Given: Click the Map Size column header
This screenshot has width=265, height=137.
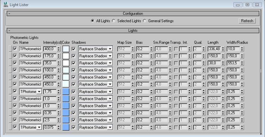Looking at the screenshot, I should 124,43.
